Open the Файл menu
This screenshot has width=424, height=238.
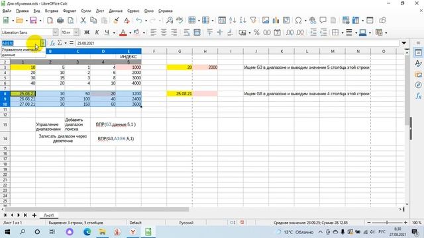(7, 11)
